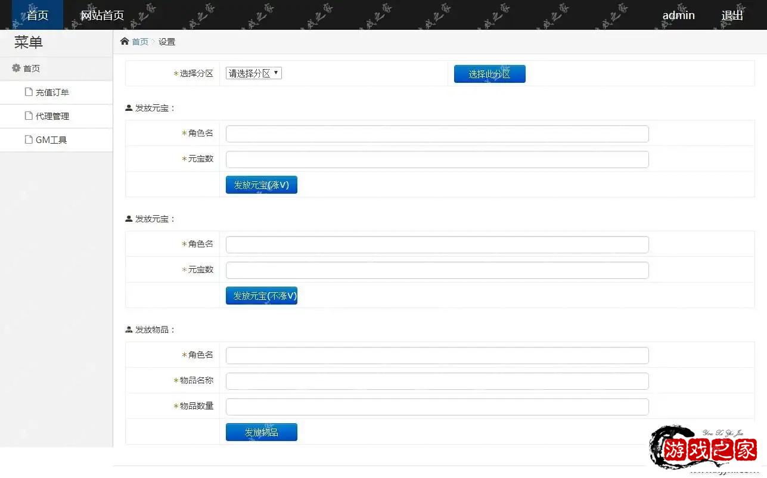Click the 物品名称 input field

[x=437, y=381]
